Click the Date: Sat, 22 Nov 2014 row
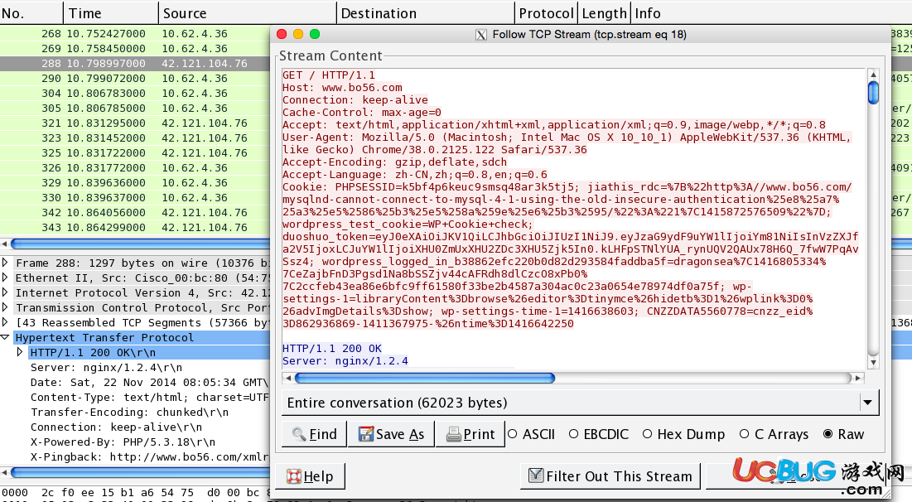Viewport: 912px width, 502px height. (149, 383)
